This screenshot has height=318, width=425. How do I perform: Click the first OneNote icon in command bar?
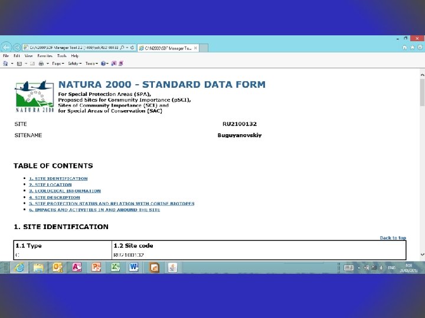[114, 64]
